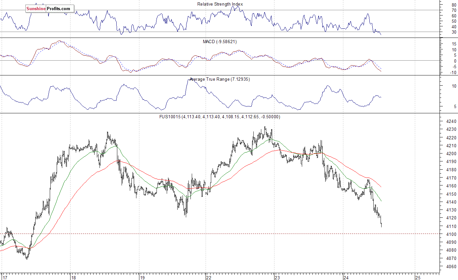The height and width of the screenshot is (280, 458).
Task: Click the SunshineProfits.com logo
Action: tap(50, 9)
